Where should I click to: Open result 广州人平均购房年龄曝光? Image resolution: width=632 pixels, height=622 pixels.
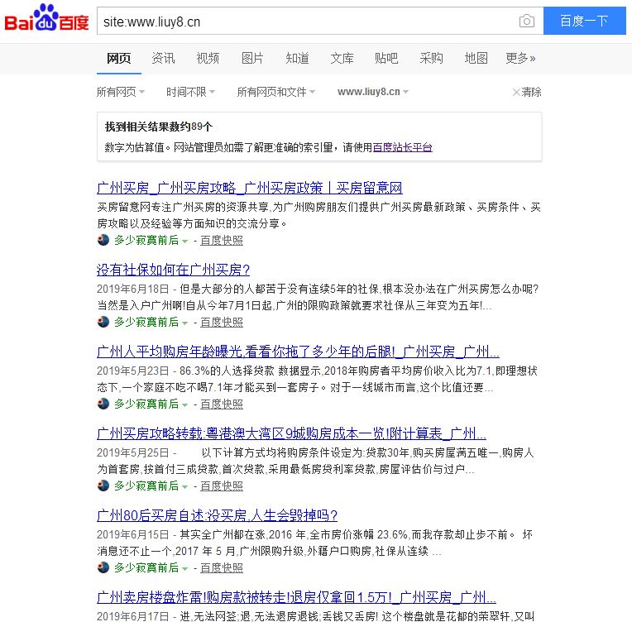coord(298,352)
